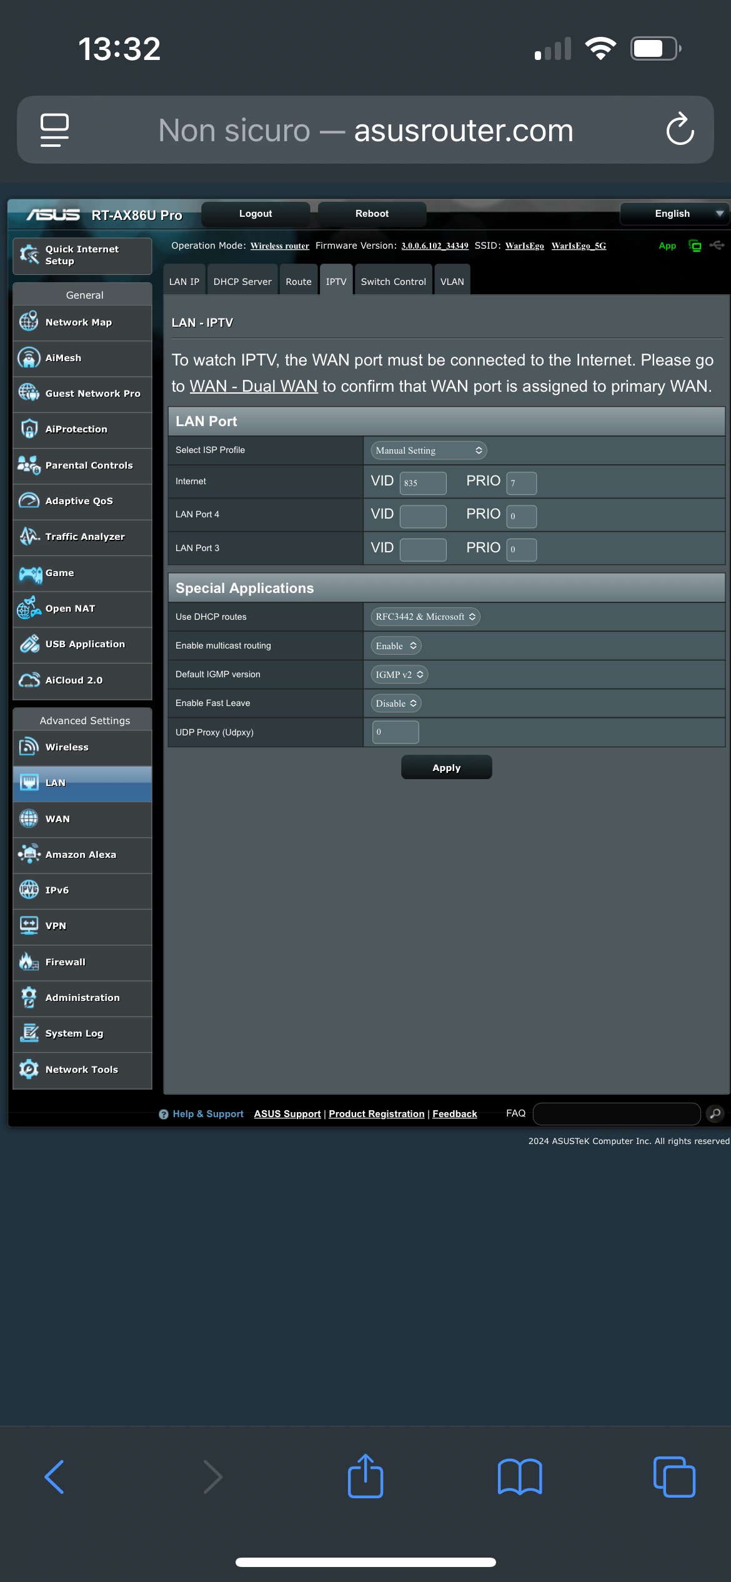Open the Select ISP Profile dropdown
Screen dimensions: 731x1582
pos(428,450)
